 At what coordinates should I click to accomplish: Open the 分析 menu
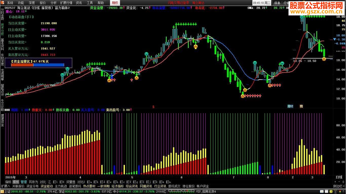pos(53,3)
